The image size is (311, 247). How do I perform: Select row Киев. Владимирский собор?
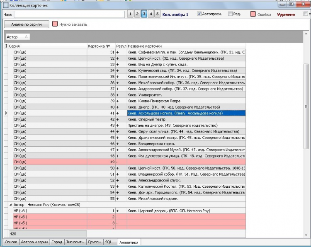click(x=129, y=174)
